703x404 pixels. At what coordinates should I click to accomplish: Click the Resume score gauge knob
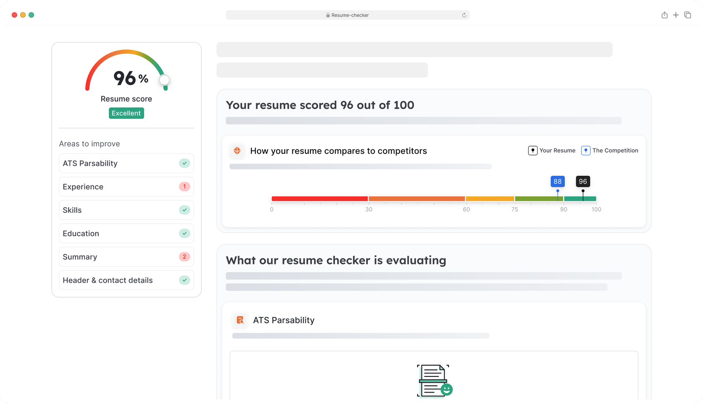[x=164, y=80]
